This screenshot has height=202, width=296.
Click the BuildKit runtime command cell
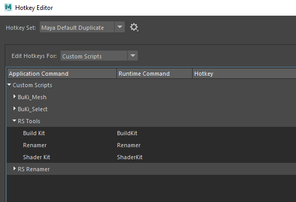coord(127,133)
